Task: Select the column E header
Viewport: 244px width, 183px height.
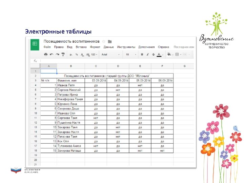Action: [140, 66]
